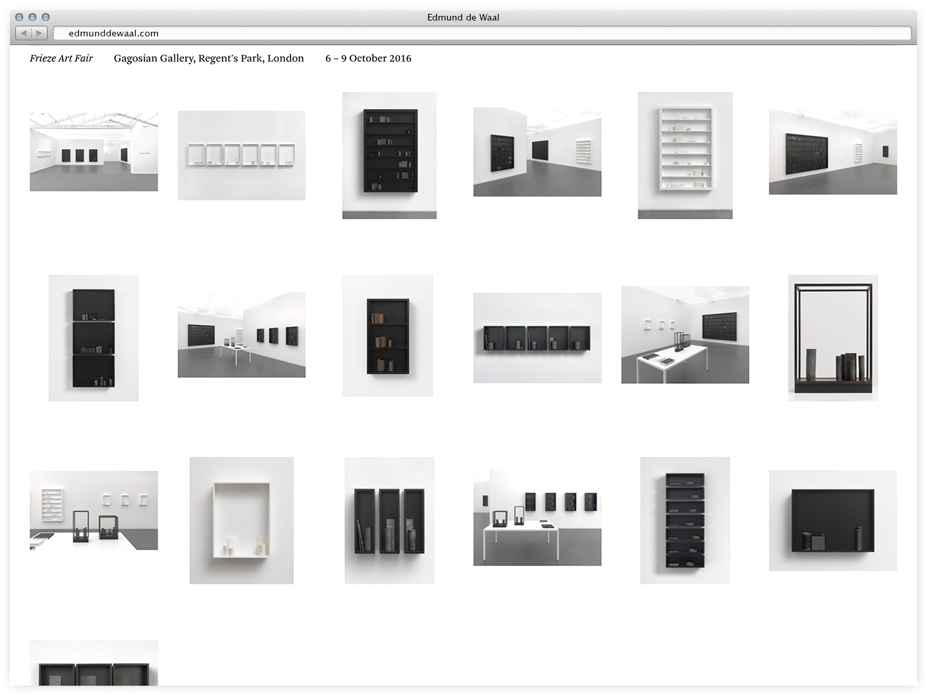Open the narrow tall black shelf tower thumbnail

(x=685, y=520)
